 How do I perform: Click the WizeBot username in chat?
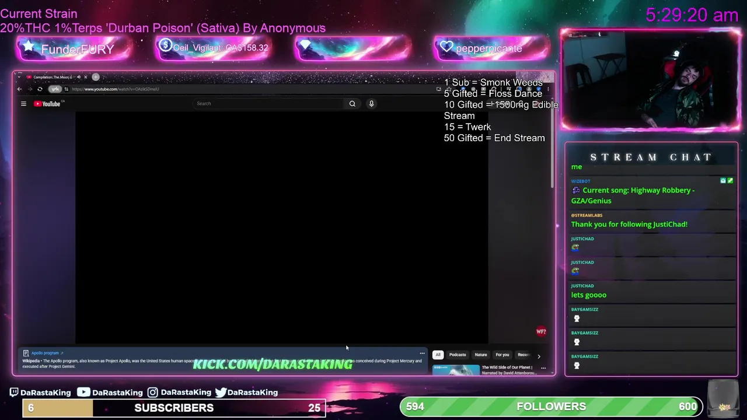pos(581,181)
